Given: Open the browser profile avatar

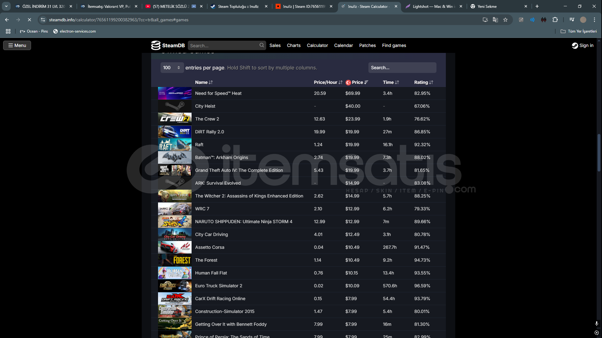Looking at the screenshot, I should 583,20.
